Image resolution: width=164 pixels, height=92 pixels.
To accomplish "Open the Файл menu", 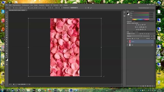I will tap(10, 5).
